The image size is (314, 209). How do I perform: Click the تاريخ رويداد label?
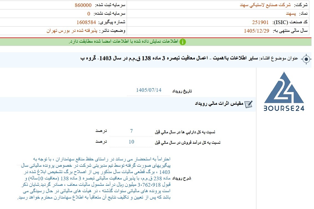point(182,91)
